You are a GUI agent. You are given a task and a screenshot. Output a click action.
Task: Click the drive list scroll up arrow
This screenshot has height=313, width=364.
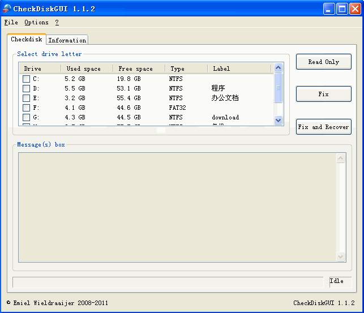coord(278,67)
